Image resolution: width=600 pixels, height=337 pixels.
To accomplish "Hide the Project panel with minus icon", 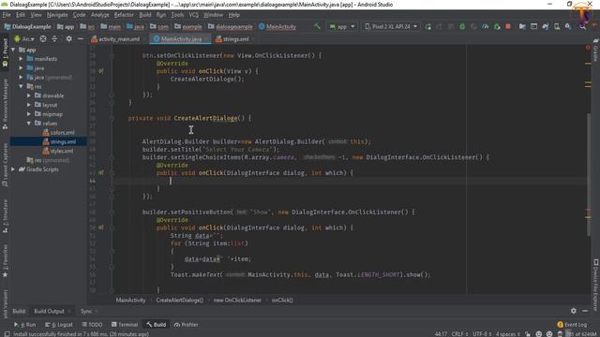I will pyautogui.click(x=81, y=39).
